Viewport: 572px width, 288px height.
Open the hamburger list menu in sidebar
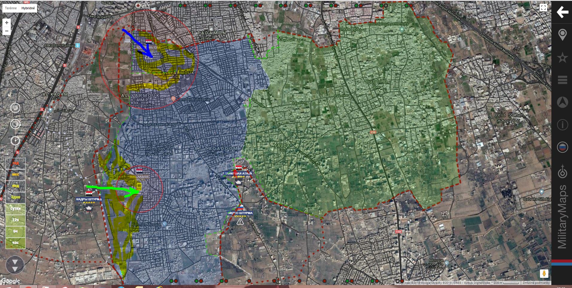click(x=562, y=80)
